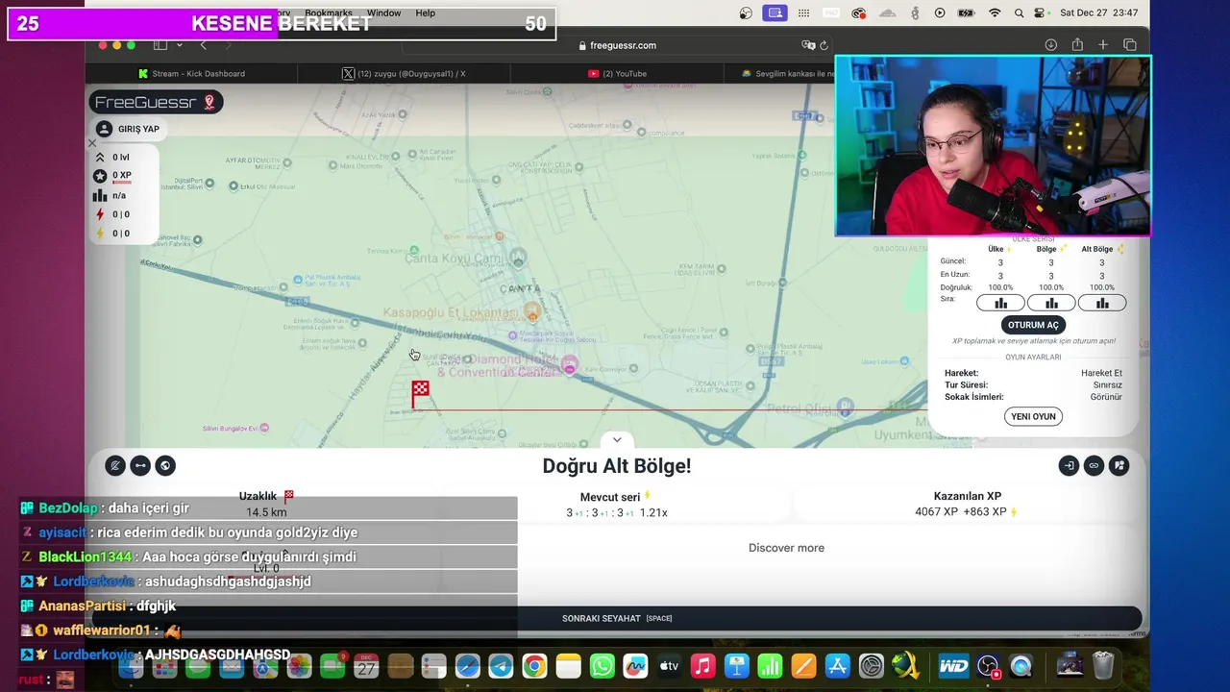Click OTURUM AÇ button
The height and width of the screenshot is (692, 1230).
[x=1033, y=325]
